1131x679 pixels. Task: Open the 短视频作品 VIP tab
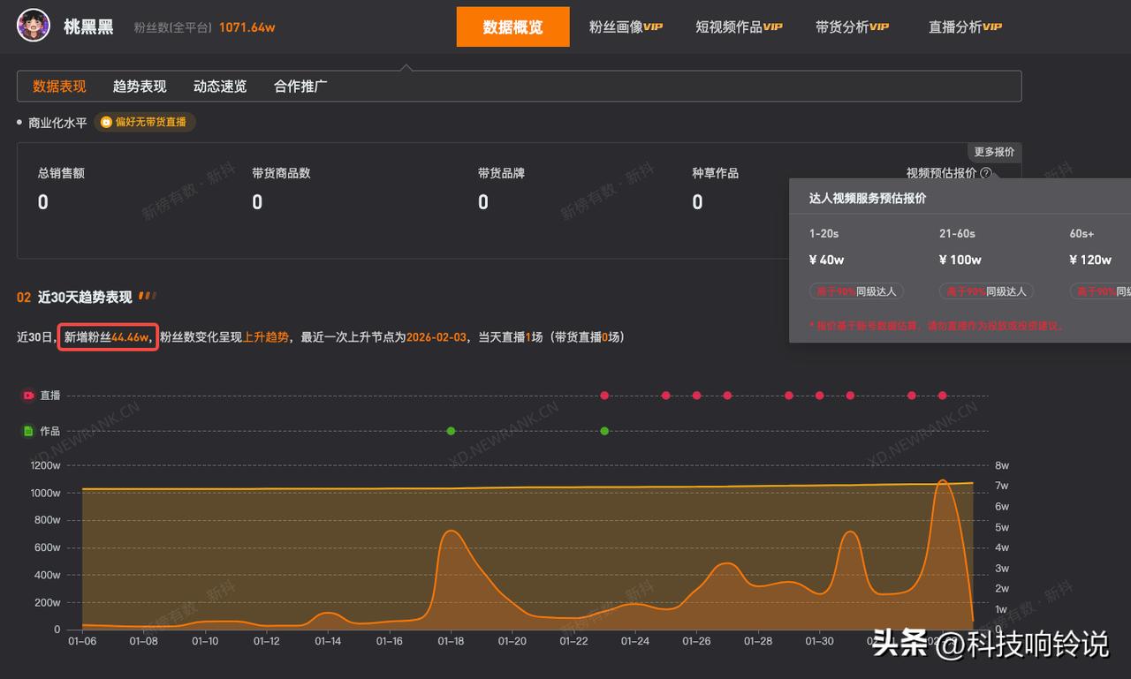pyautogui.click(x=739, y=26)
